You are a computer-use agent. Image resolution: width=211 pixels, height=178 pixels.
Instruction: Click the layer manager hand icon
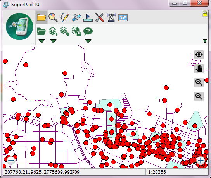coord(65,31)
